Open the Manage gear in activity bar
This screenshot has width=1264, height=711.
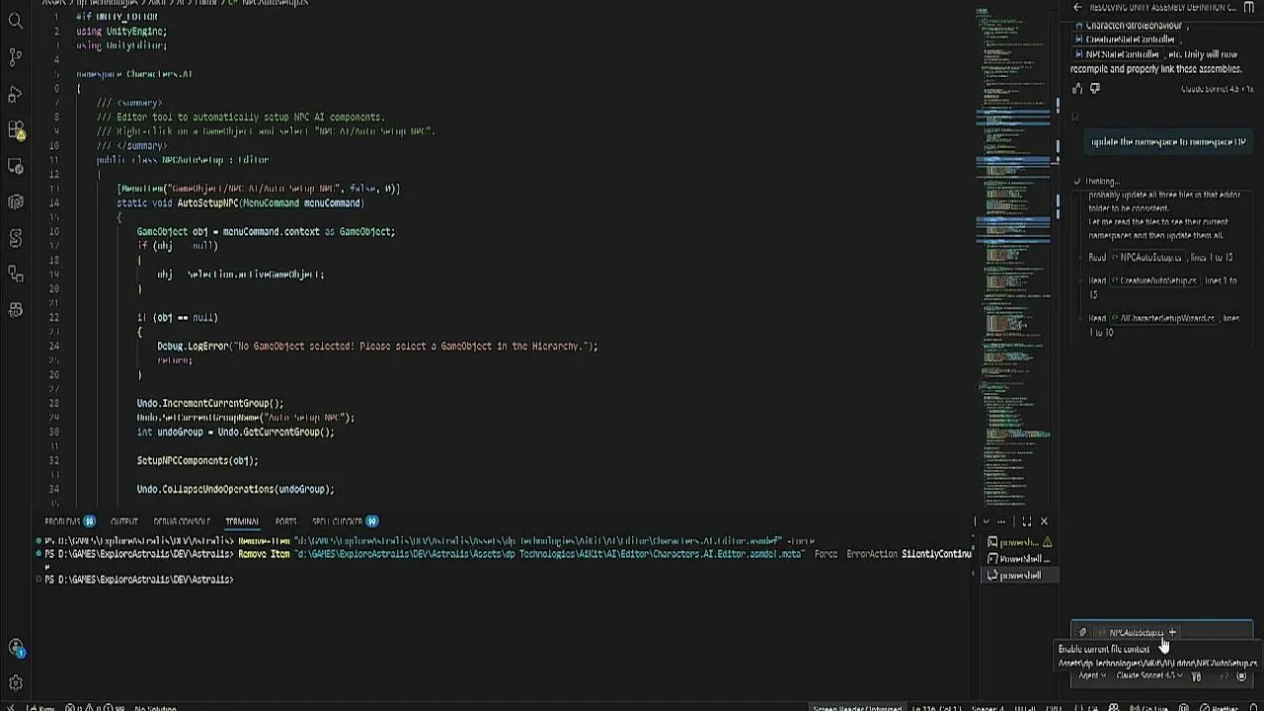16,683
